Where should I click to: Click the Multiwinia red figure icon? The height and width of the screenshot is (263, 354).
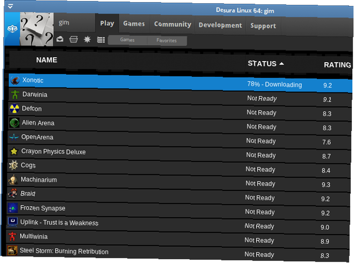12,236
